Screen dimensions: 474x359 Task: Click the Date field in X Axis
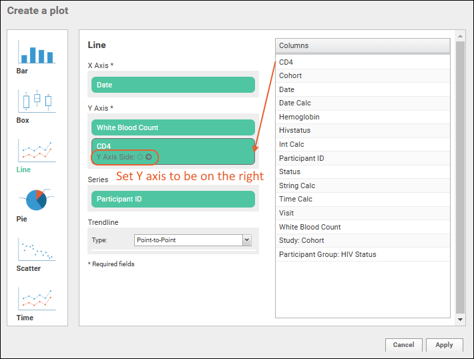[173, 85]
